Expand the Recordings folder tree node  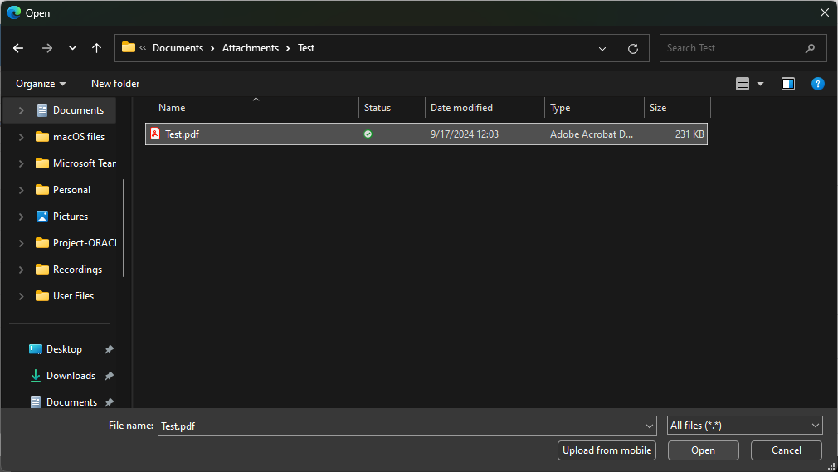click(x=22, y=270)
